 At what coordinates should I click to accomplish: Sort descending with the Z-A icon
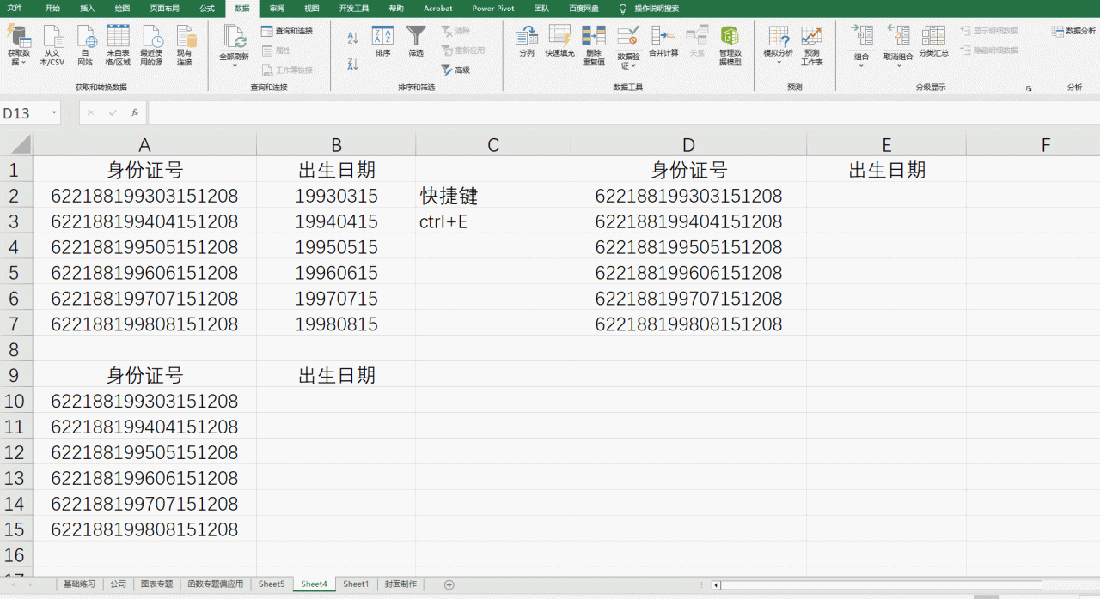point(352,64)
